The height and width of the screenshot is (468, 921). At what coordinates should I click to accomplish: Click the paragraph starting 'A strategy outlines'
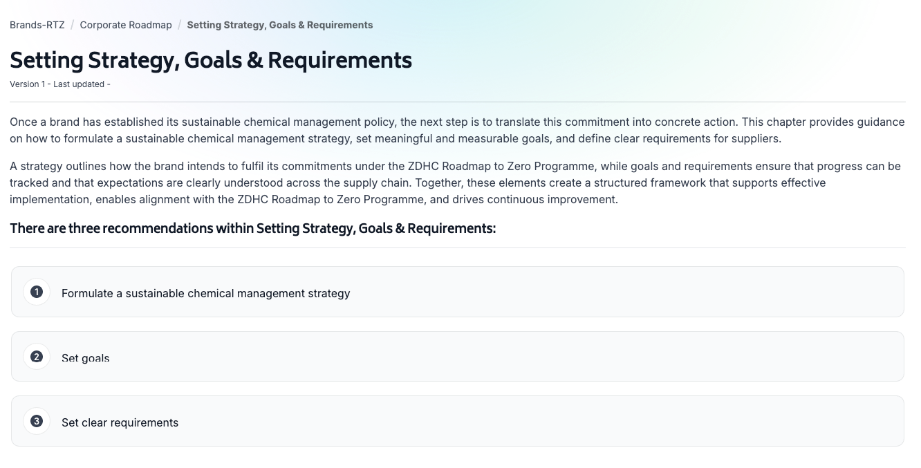click(456, 182)
